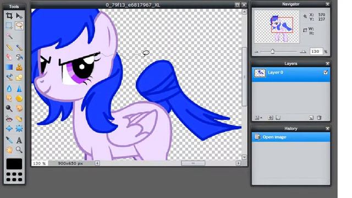Click the canvas horizontal scrollbar left arrow
This screenshot has height=198, width=352.
(x=97, y=163)
